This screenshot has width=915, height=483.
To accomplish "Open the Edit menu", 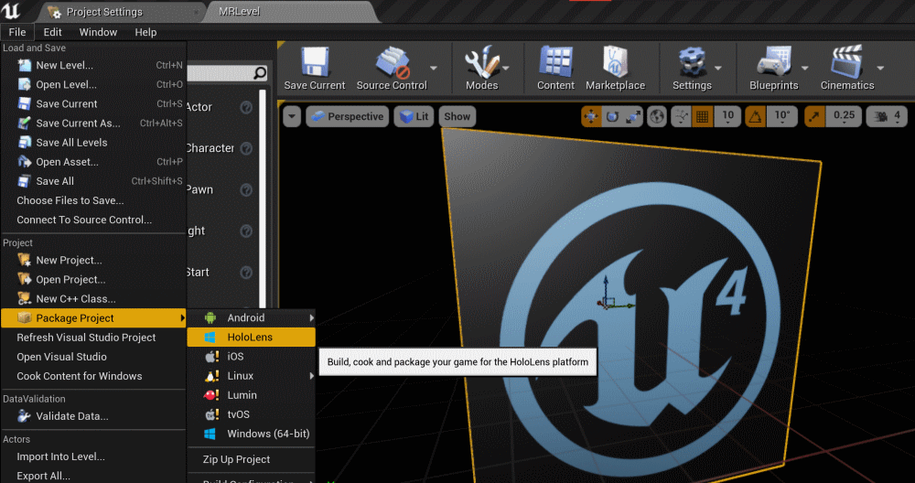I will [x=52, y=32].
